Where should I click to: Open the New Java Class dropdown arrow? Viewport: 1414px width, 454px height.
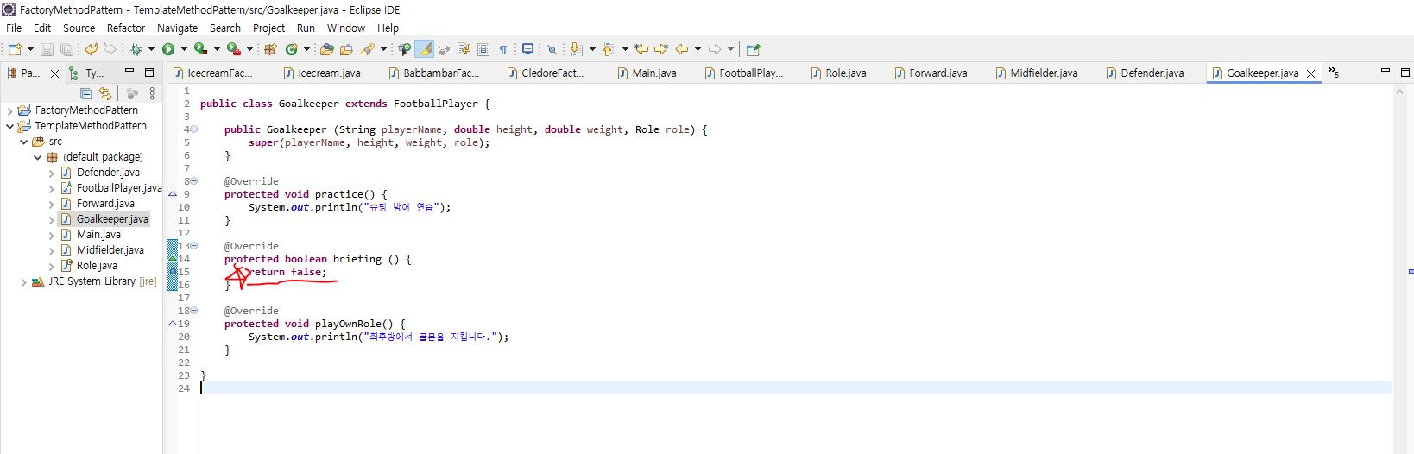click(306, 49)
